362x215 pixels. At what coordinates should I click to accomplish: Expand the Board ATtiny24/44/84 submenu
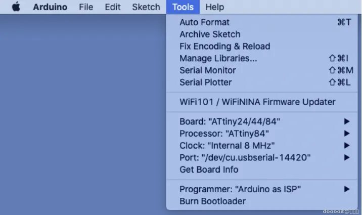tap(262, 121)
